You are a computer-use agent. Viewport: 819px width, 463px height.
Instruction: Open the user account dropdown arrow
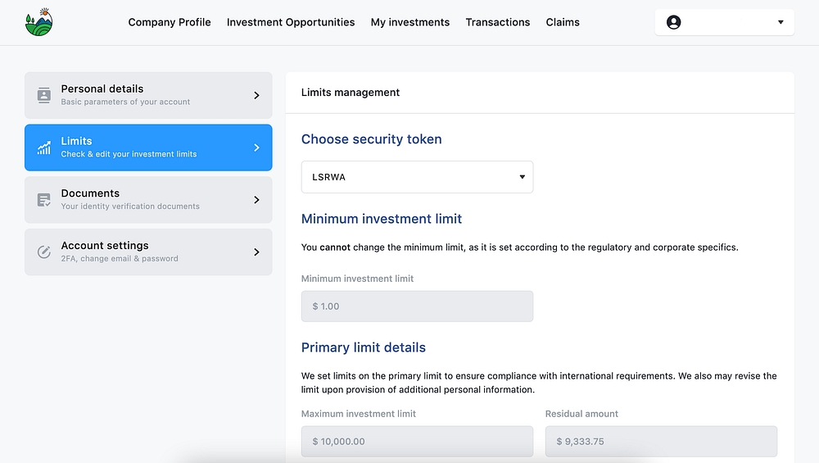pos(780,22)
